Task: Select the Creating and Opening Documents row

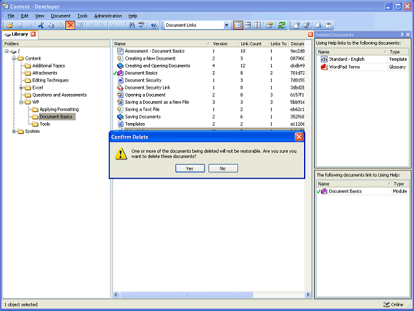Action: pos(209,65)
